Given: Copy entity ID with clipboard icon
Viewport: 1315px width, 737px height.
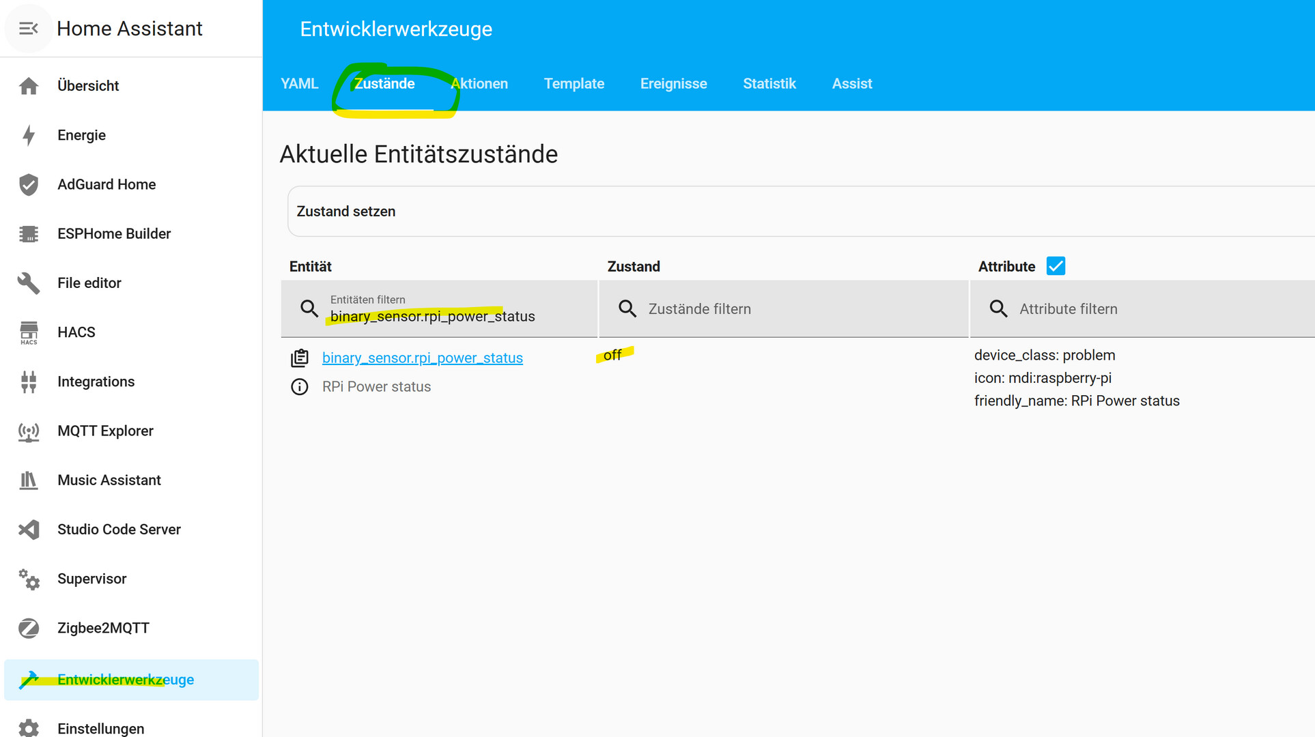Looking at the screenshot, I should pos(300,358).
